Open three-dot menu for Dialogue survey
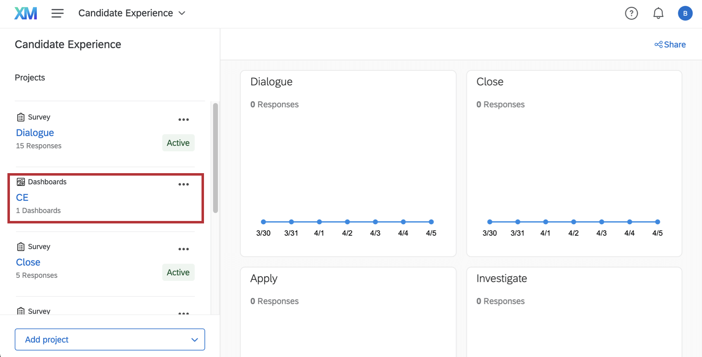This screenshot has width=702, height=357. coord(183,120)
